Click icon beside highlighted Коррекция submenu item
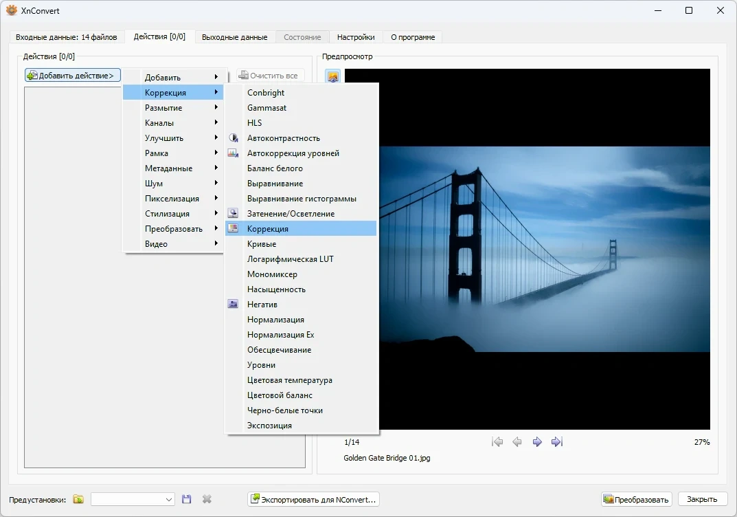 [233, 228]
